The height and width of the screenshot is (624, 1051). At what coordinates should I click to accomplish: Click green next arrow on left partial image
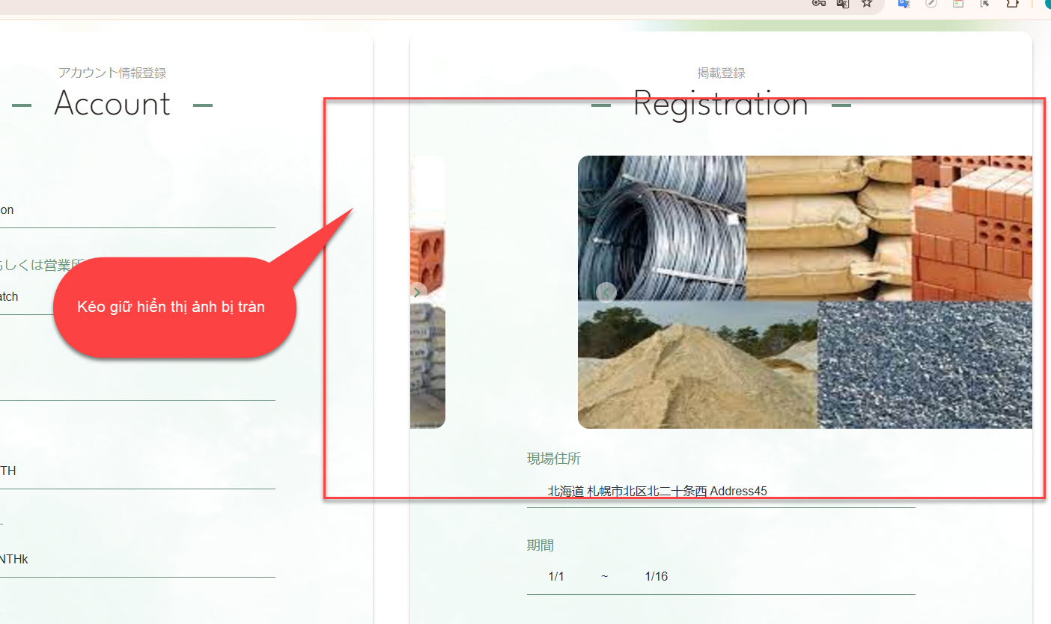pos(418,293)
